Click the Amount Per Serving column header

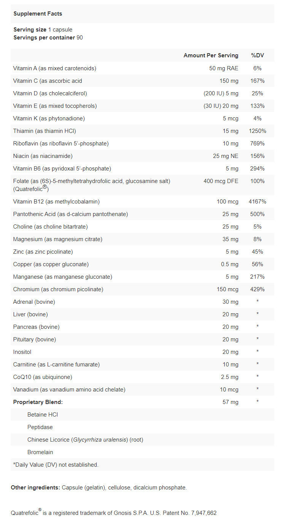[211, 55]
